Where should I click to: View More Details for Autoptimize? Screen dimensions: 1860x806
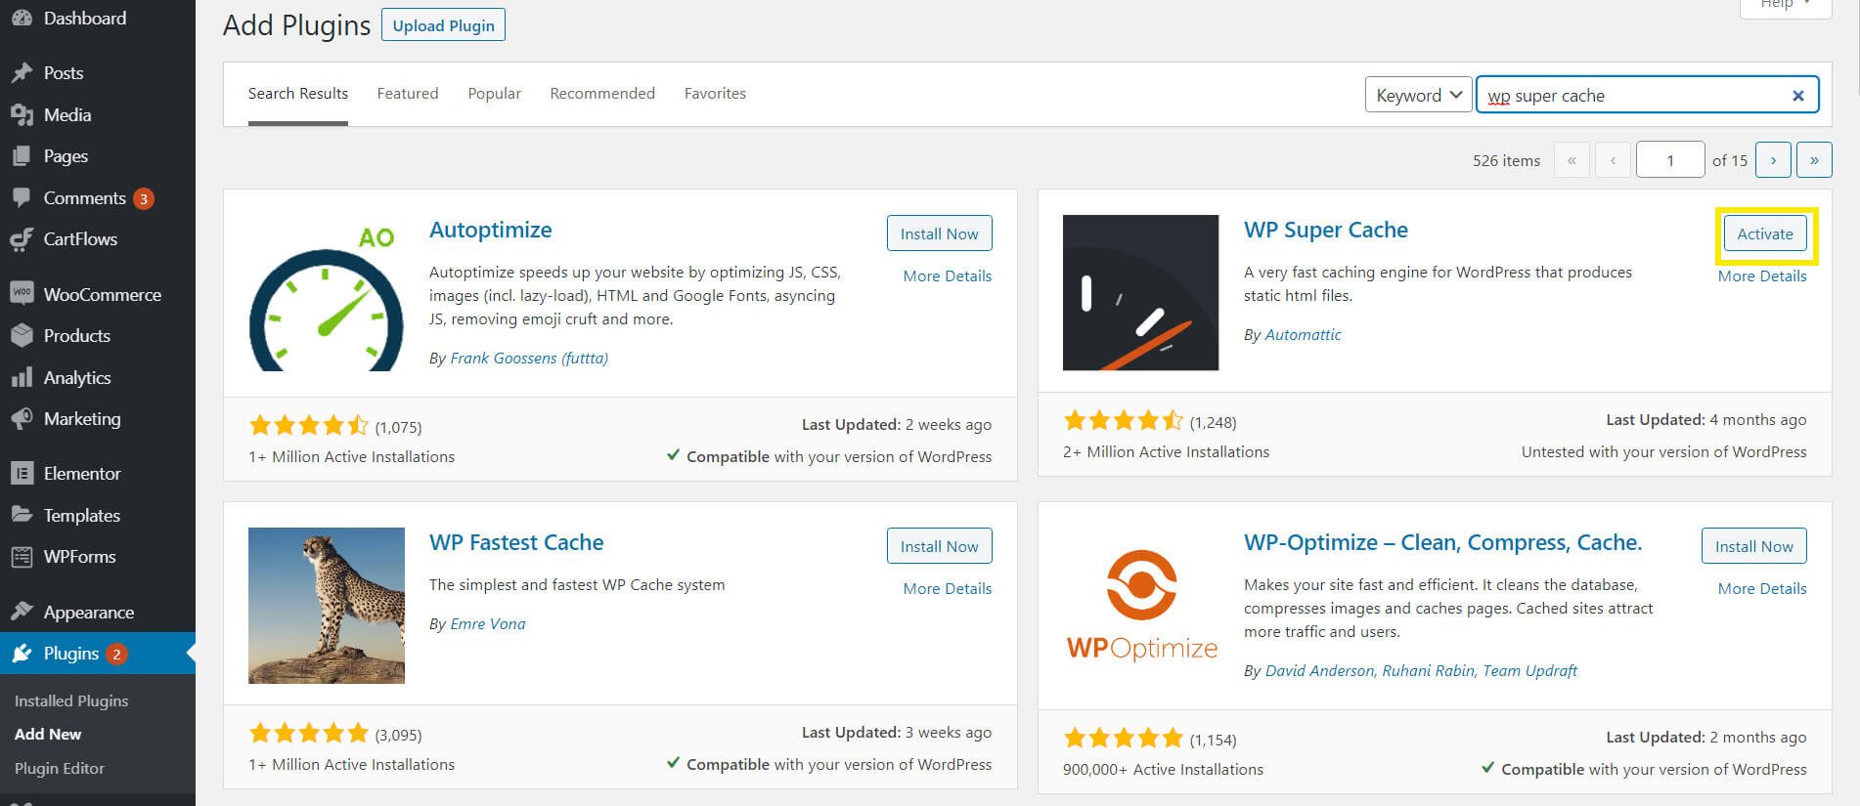click(x=948, y=276)
